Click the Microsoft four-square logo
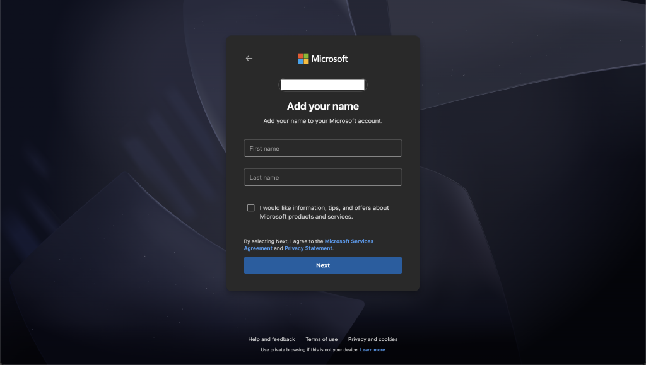Viewport: 646px width, 365px height. (x=303, y=59)
